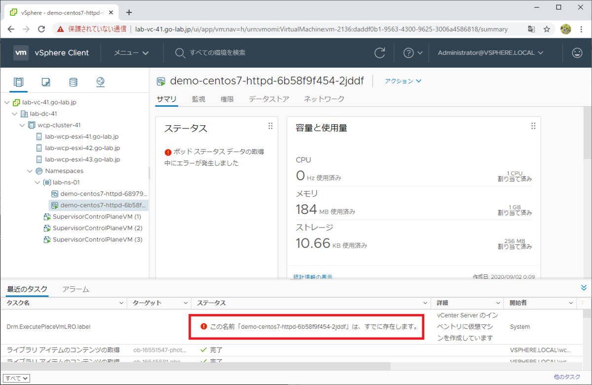Collapse the lab-vc-41.go-lab.jp tree node

click(x=7, y=103)
